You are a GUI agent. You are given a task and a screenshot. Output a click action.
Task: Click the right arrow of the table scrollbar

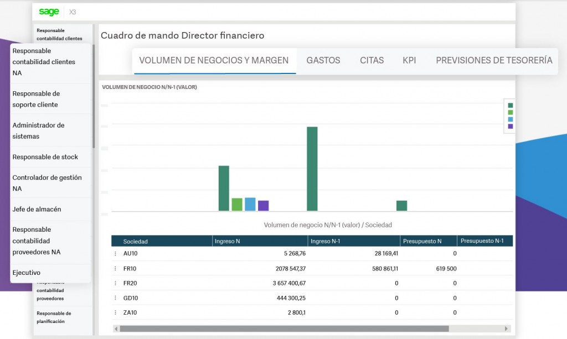pos(506,328)
